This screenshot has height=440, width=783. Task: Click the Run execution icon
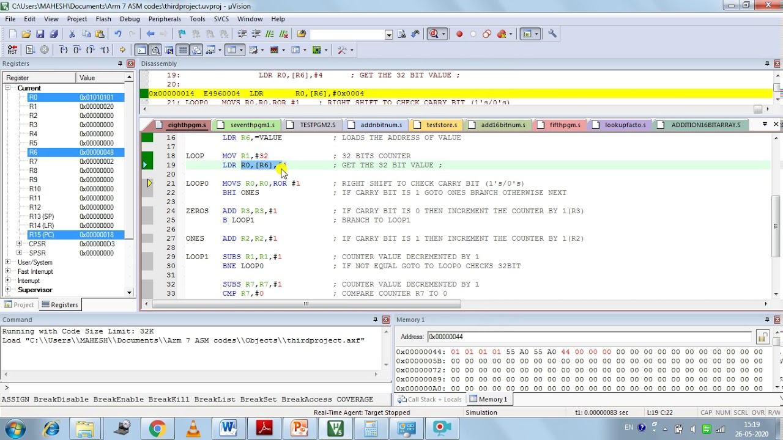point(31,50)
